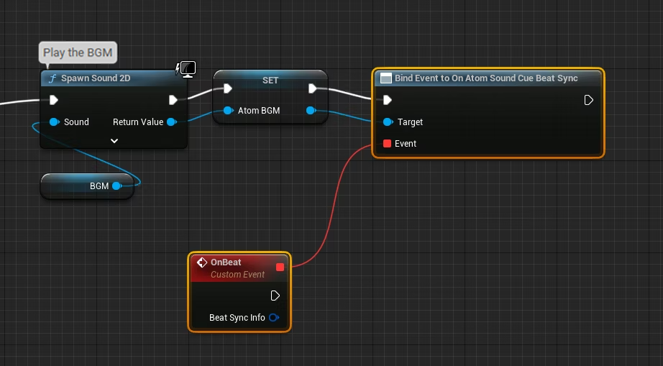Image resolution: width=663 pixels, height=366 pixels.
Task: Click the client-only monitor icon on Spawn Sound 2D
Action: (187, 70)
